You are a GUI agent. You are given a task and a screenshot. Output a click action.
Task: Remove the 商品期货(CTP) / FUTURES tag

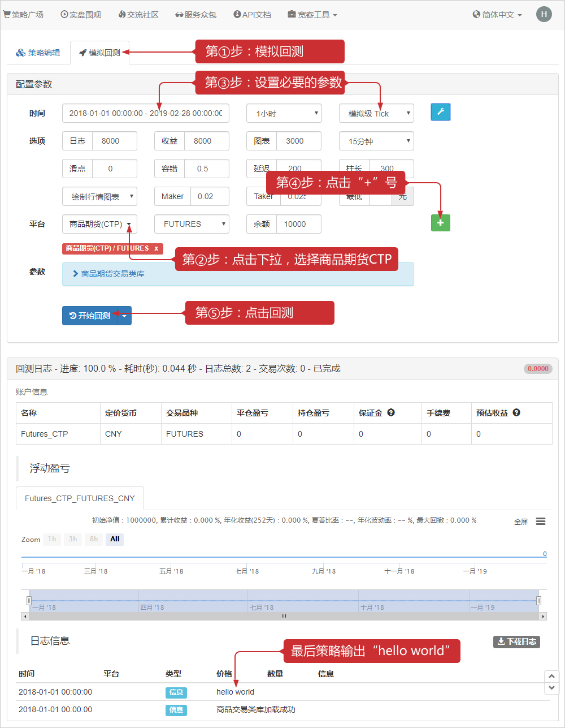coord(157,248)
